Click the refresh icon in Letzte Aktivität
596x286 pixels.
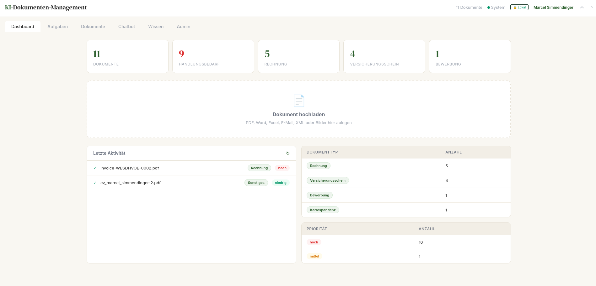[288, 153]
